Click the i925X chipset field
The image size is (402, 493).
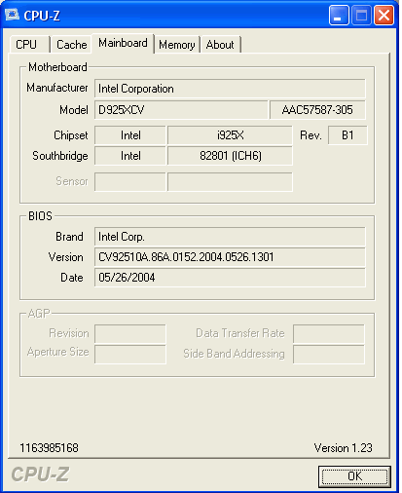[230, 135]
